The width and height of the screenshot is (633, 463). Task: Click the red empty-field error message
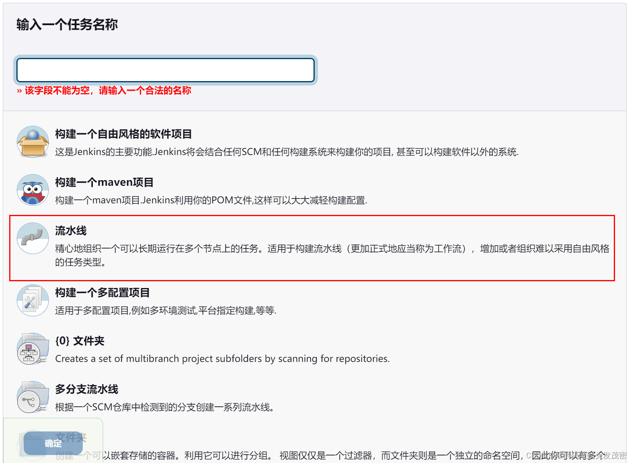[x=104, y=91]
